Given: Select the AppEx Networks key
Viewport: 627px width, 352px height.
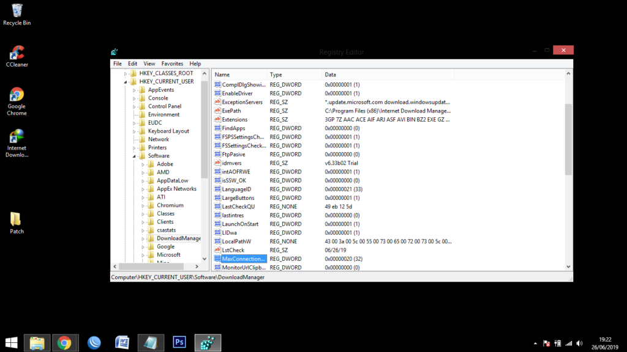Looking at the screenshot, I should coord(176,189).
